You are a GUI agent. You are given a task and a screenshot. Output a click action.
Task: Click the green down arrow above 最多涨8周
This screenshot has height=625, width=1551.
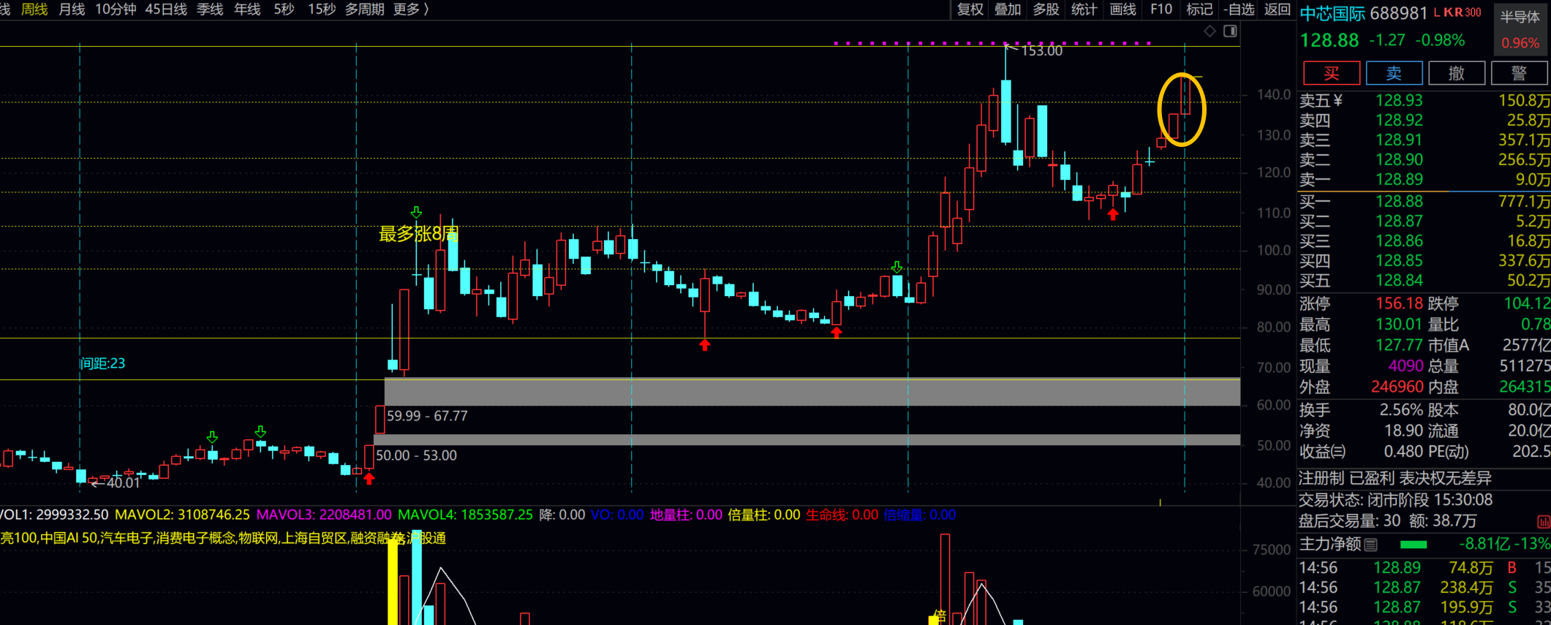click(x=416, y=212)
